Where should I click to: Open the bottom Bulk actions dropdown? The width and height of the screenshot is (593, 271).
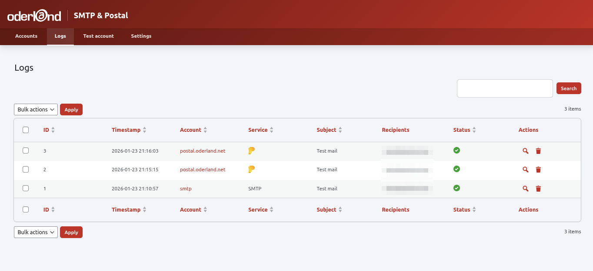point(36,232)
